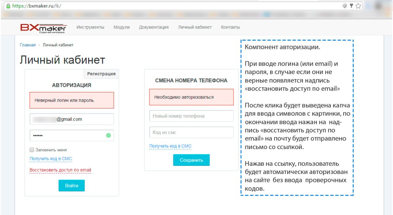Open the Контакты page
Image resolution: width=393 pixels, height=215 pixels.
(x=230, y=27)
